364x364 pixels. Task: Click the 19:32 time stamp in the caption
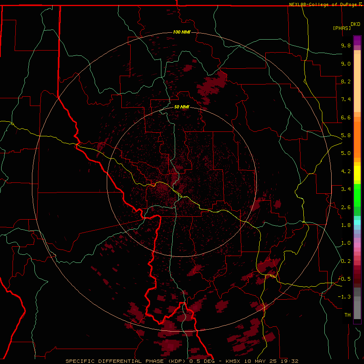tap(290, 361)
